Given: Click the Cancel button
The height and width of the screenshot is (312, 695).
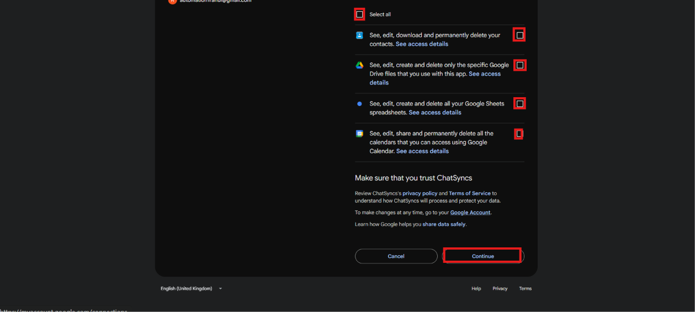Looking at the screenshot, I should click(x=396, y=256).
